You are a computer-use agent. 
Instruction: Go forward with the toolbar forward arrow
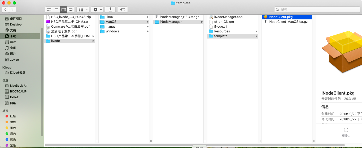[12, 10]
